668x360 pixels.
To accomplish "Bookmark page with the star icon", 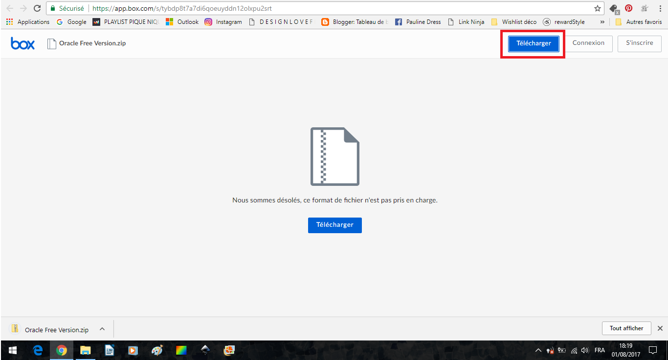I will click(597, 8).
